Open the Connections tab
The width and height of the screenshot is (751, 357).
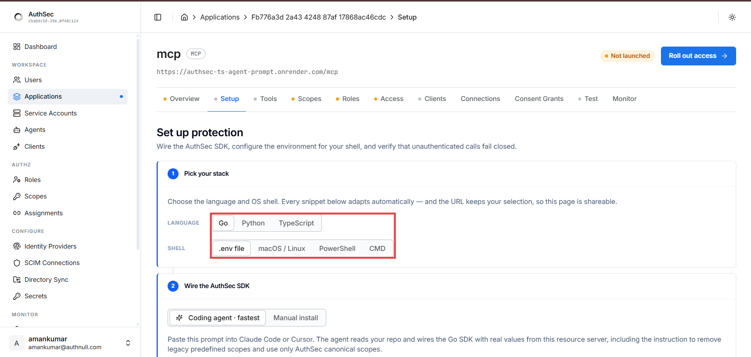480,99
